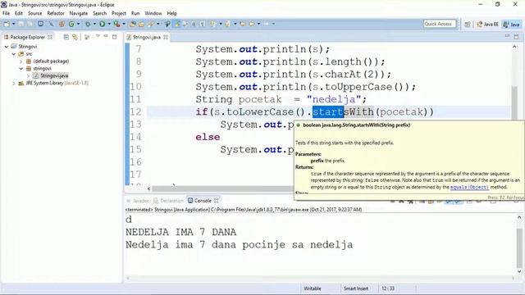Run the program with green Run icon
This screenshot has width=525, height=295.
pyautogui.click(x=102, y=24)
